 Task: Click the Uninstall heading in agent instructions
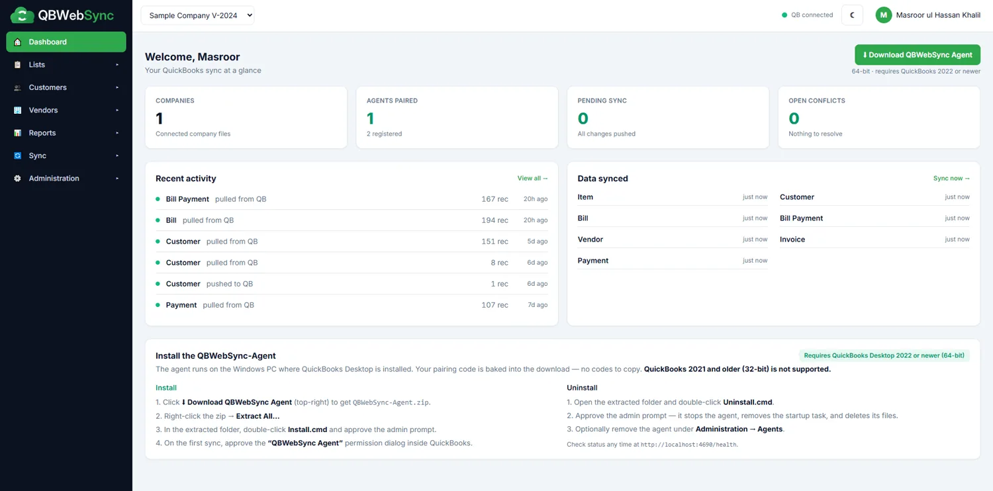click(x=582, y=388)
